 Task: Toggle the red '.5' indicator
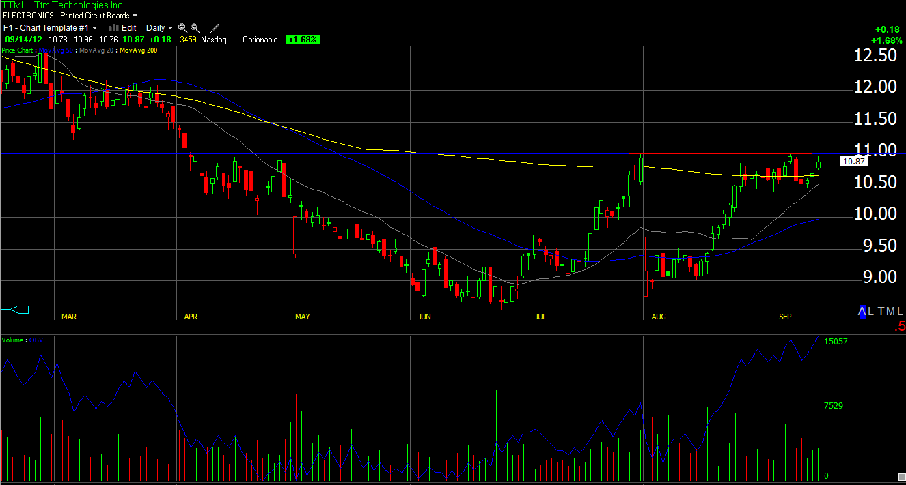click(x=899, y=328)
